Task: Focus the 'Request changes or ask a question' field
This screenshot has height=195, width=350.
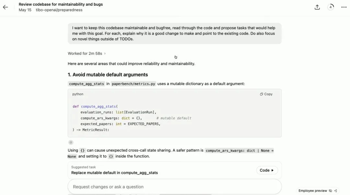Action: (x=174, y=187)
